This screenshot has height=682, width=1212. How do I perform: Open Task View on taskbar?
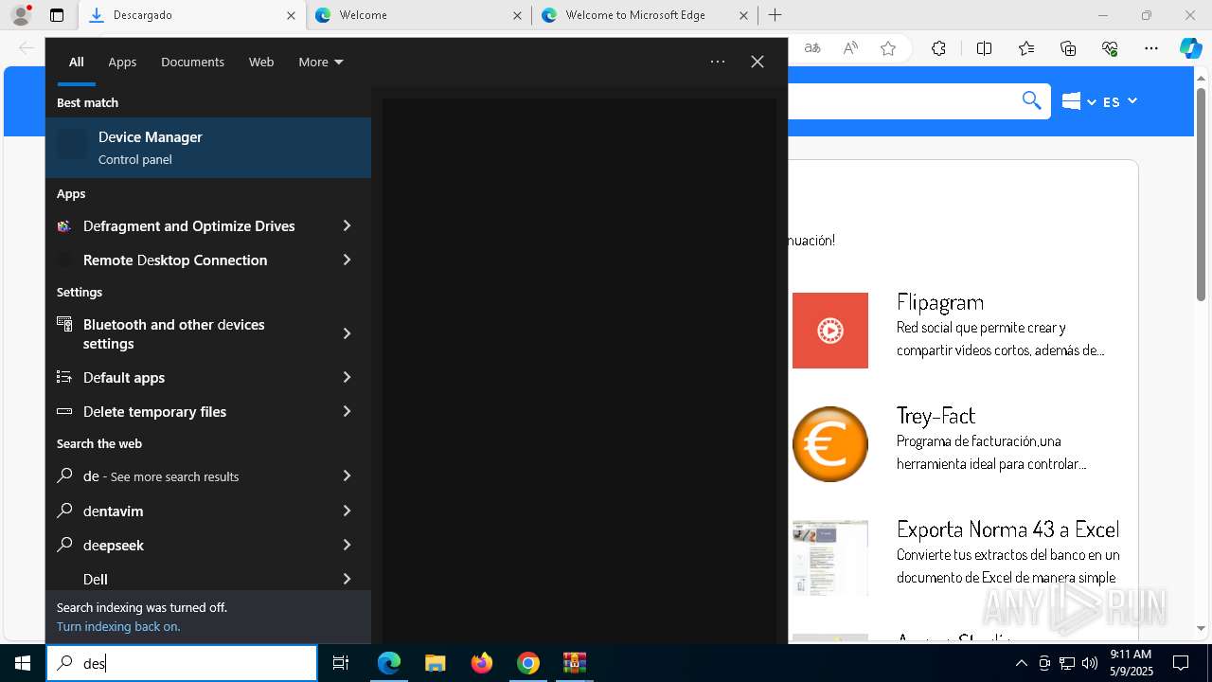click(341, 663)
